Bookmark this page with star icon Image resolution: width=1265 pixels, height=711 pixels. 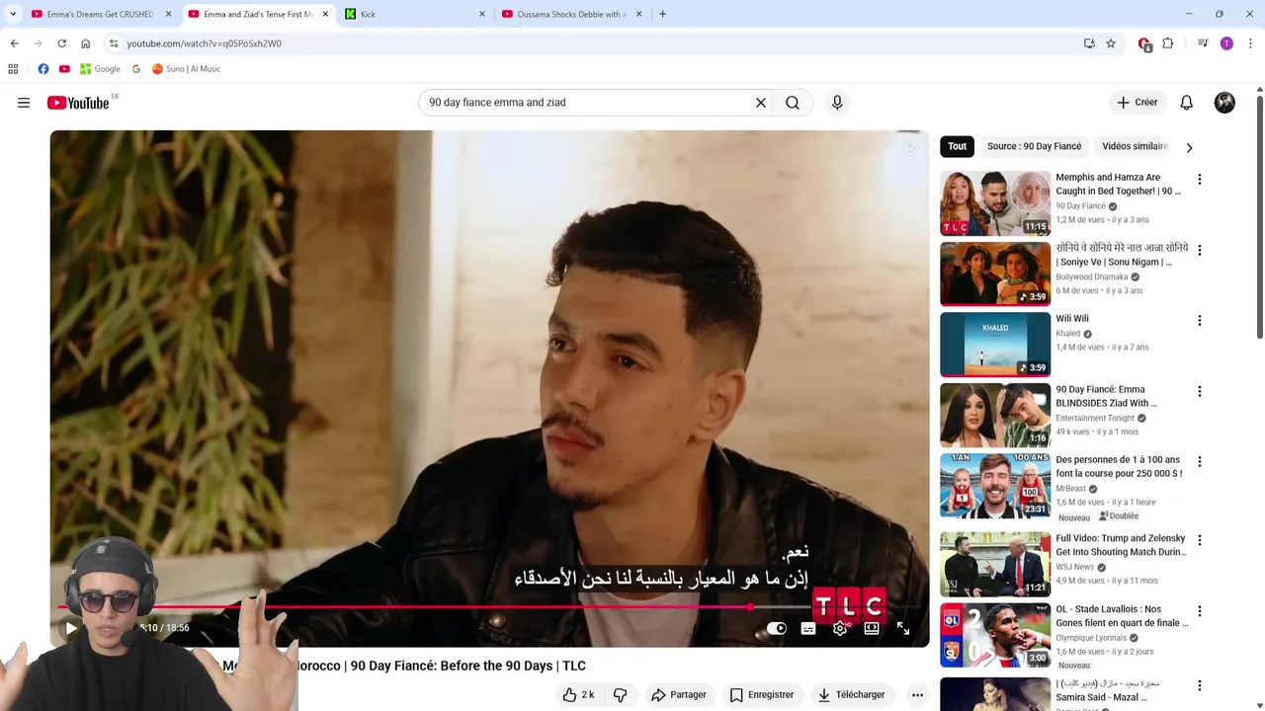[x=1111, y=43]
